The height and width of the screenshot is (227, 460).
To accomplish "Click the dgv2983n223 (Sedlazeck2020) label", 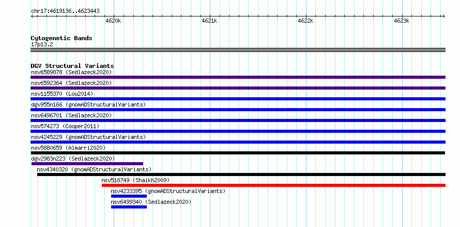I will pyautogui.click(x=73, y=159).
